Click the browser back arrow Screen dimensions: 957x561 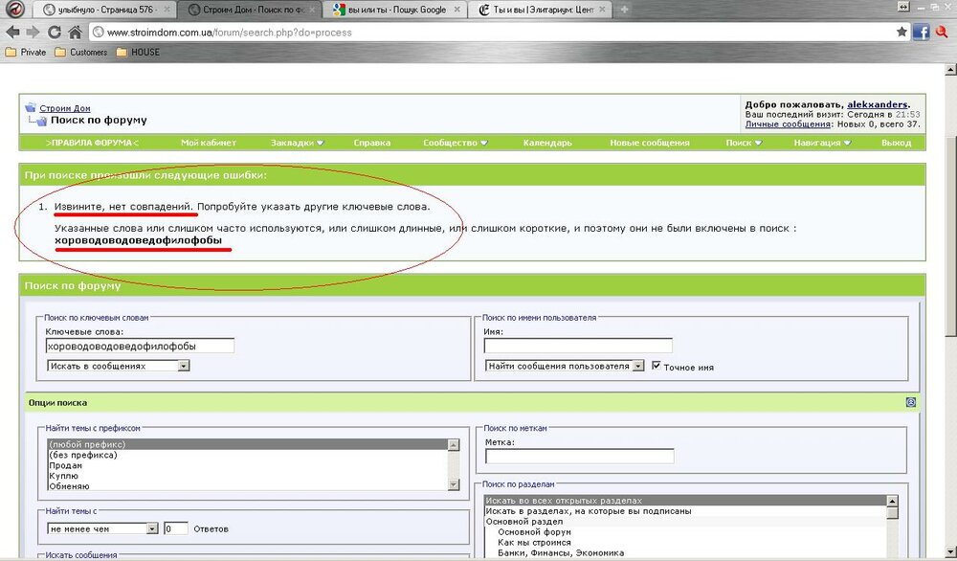tap(12, 32)
